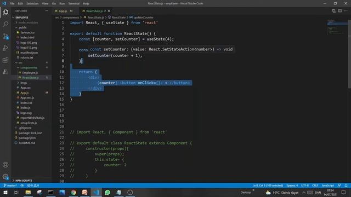This screenshot has width=351, height=197.
Task: Change encoding via UTF-8 status item
Action: tap(305, 186)
